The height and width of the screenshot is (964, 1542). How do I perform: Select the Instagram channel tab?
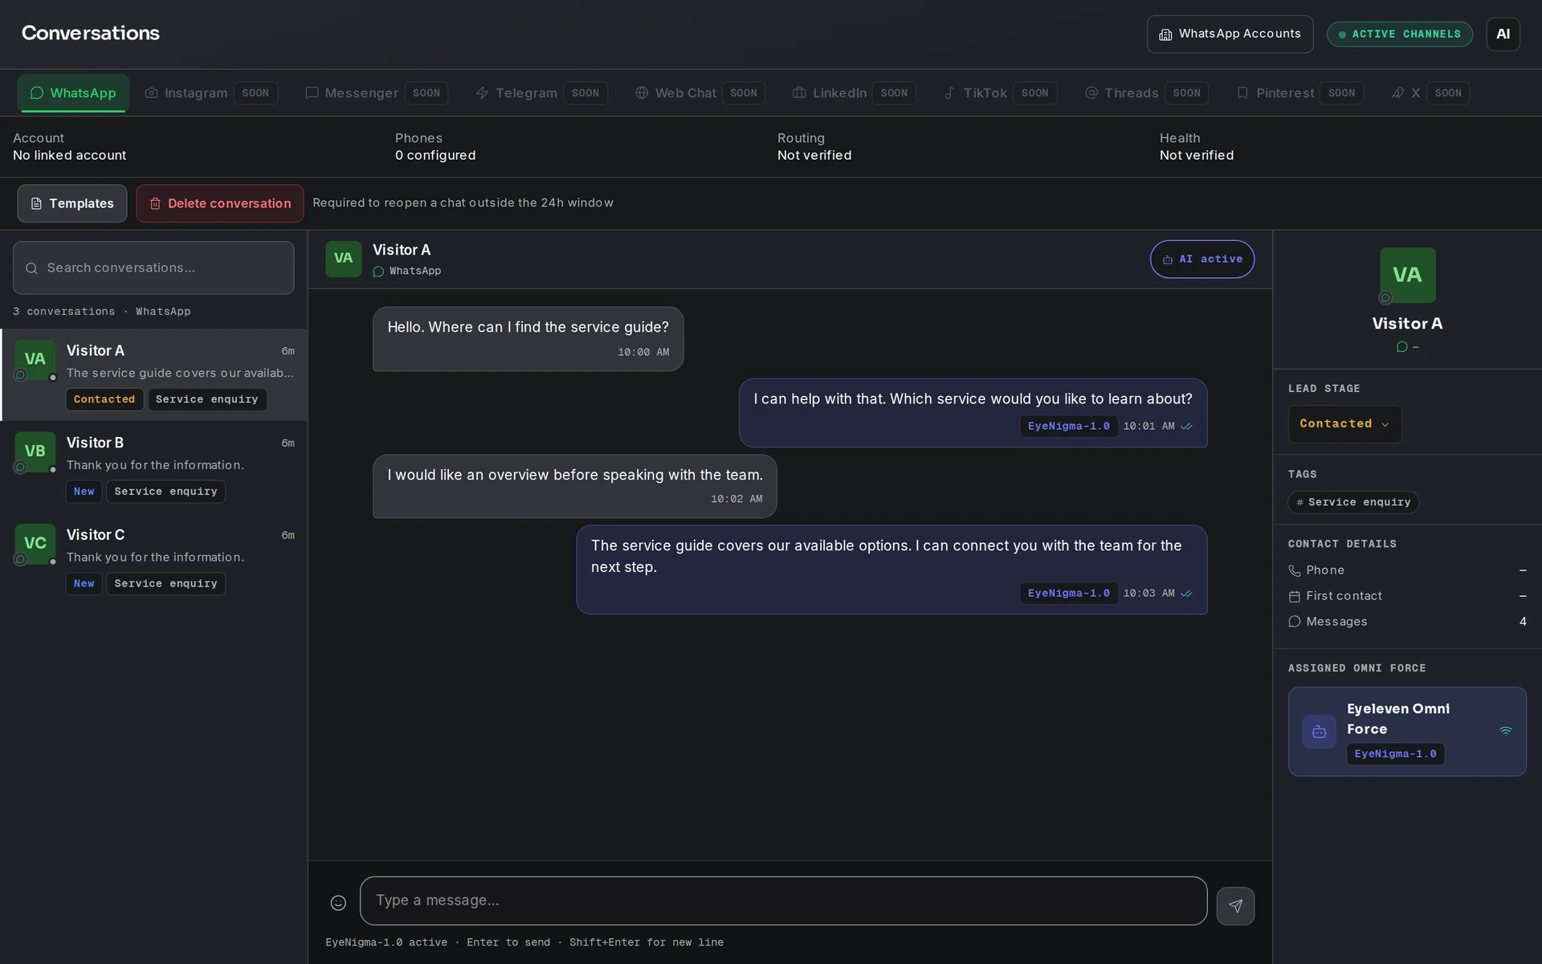210,93
